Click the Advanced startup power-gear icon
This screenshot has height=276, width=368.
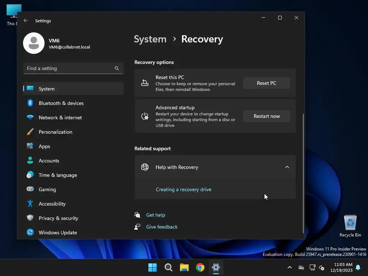[x=144, y=116]
